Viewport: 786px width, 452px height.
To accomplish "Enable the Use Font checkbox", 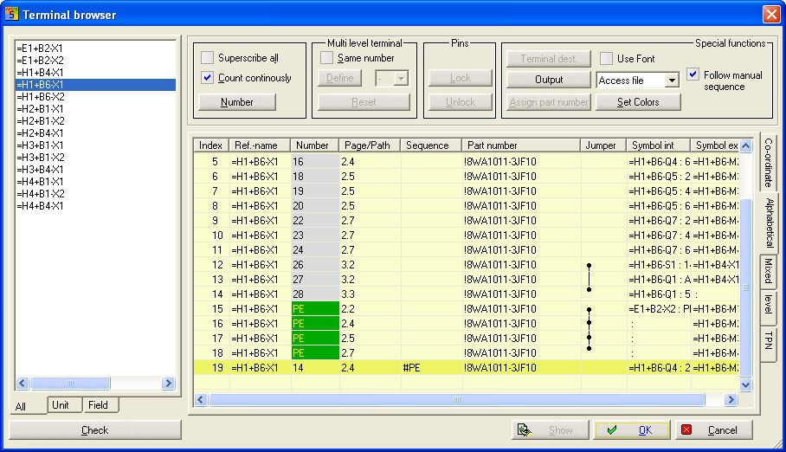I will (x=606, y=58).
